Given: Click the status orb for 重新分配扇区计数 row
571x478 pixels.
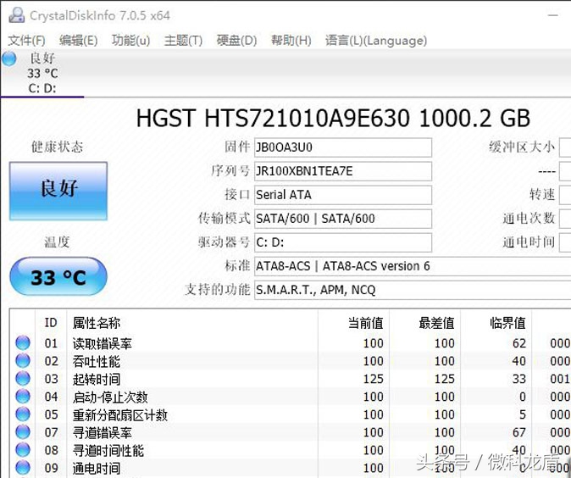Looking at the screenshot, I should click(23, 414).
